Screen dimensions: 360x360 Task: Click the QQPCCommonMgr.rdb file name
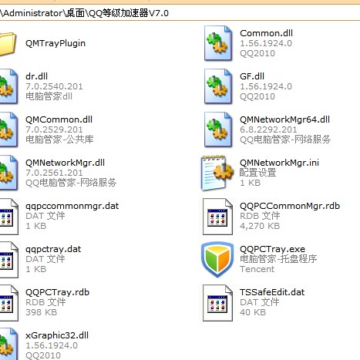[x=290, y=206]
